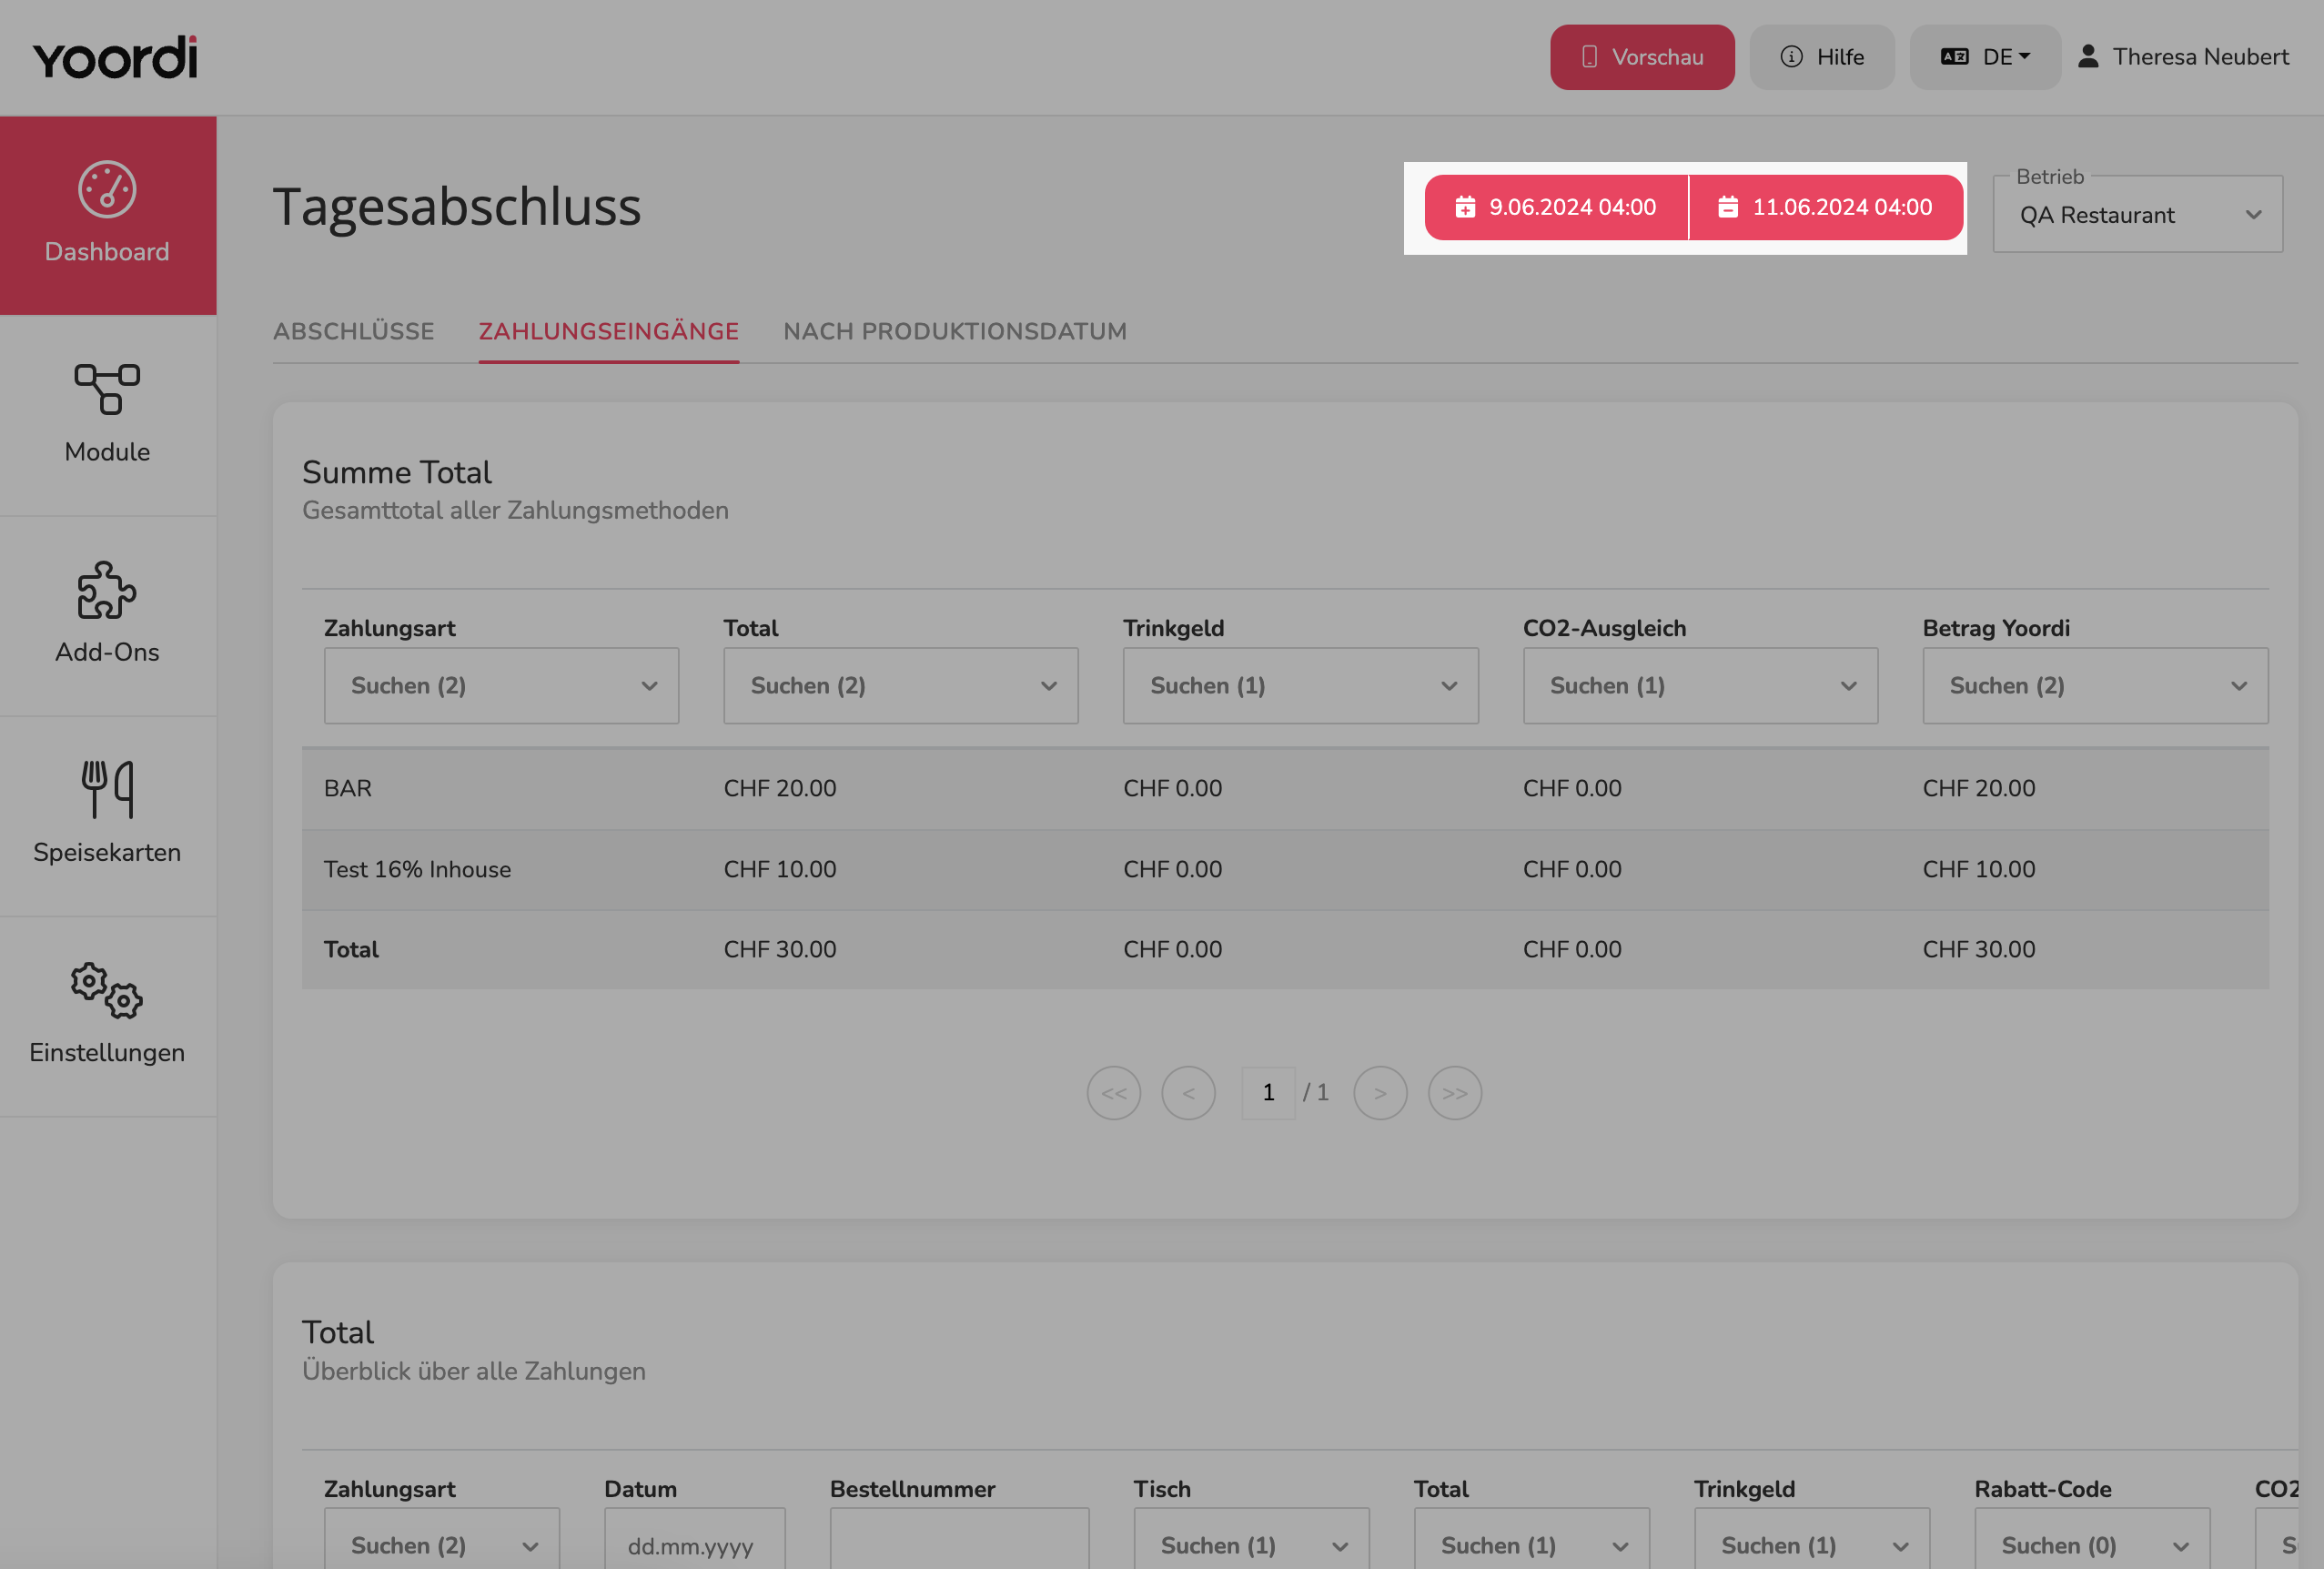Open Einstellungen gears icon

point(107,990)
